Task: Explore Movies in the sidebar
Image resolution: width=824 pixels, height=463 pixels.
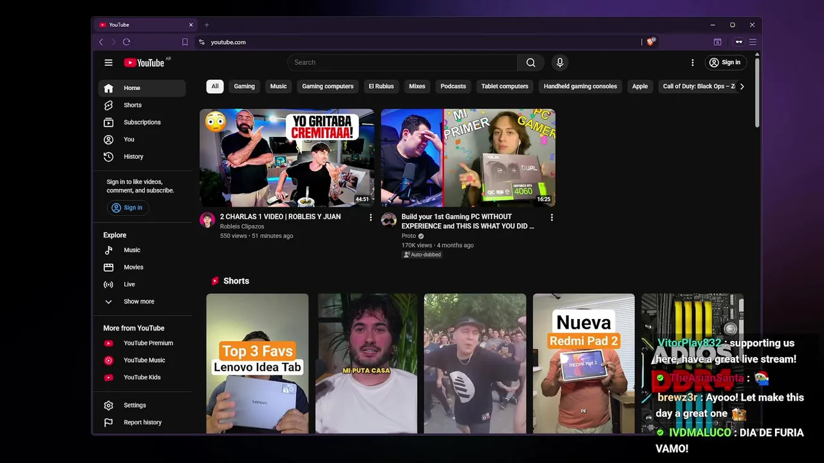Action: coord(142,267)
